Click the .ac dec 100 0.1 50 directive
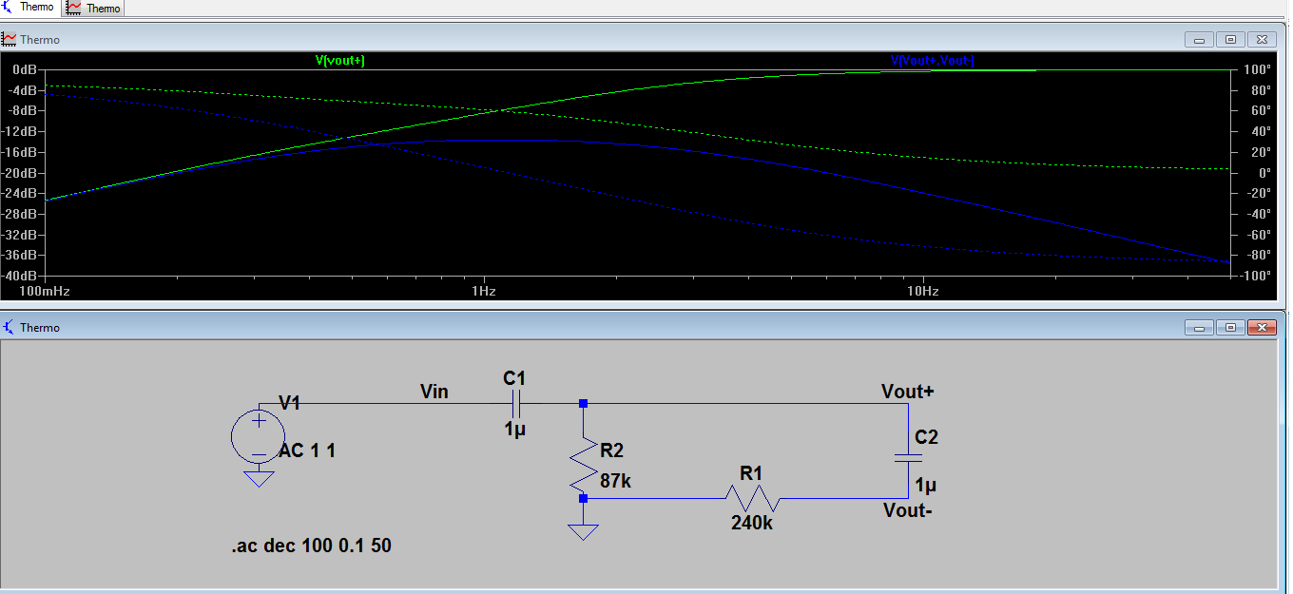Screen dimensions: 1293x594 [x=311, y=546]
